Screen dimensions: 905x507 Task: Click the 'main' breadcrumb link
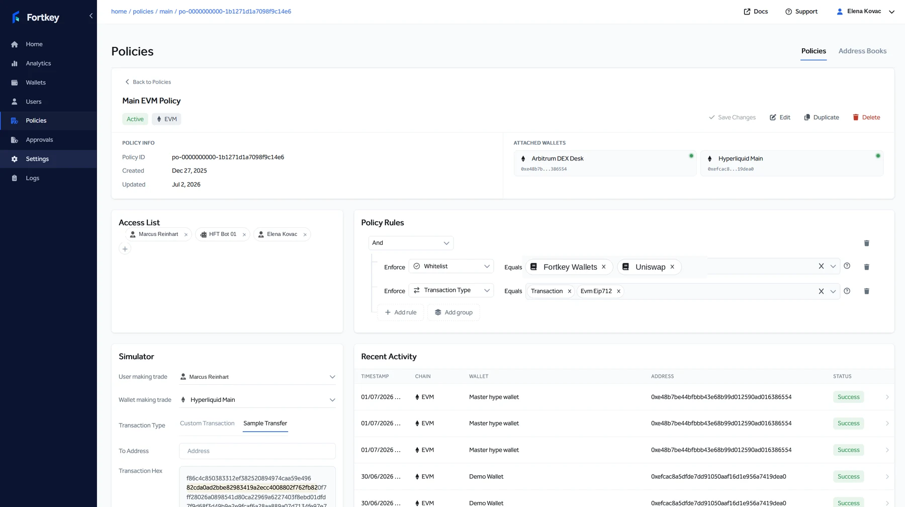166,12
